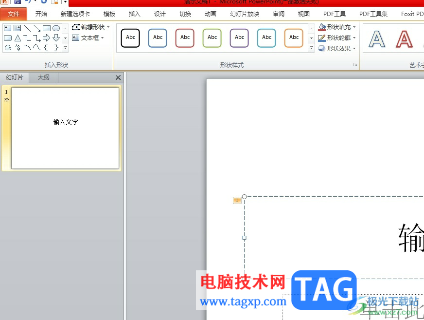Choose the left brace shape
The height and width of the screenshot is (320, 424).
pos(47,48)
